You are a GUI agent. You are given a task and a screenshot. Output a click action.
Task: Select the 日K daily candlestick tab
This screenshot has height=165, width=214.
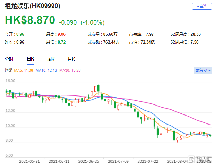(30, 59)
